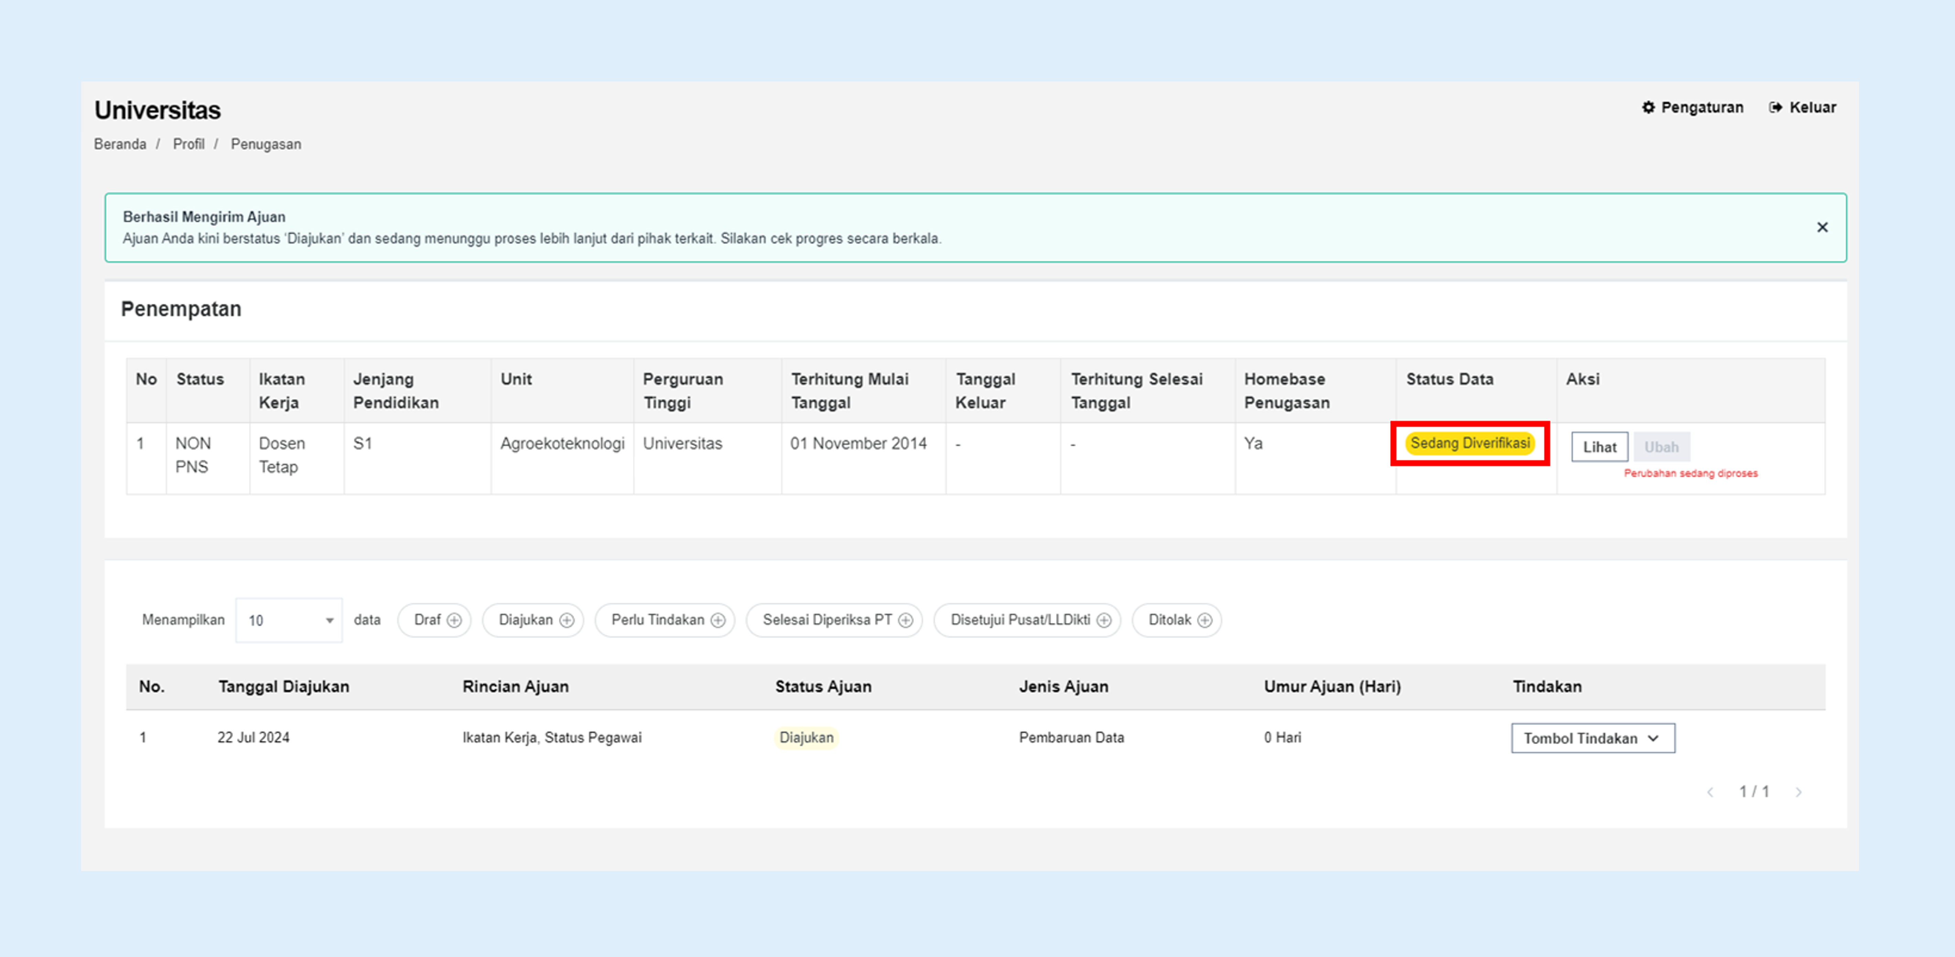Toggle the Selesai Diperiksa PT filter chip
The image size is (1955, 957).
click(x=834, y=620)
